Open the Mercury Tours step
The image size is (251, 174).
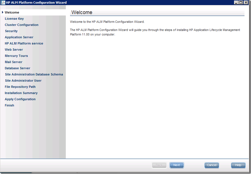pyautogui.click(x=16, y=56)
